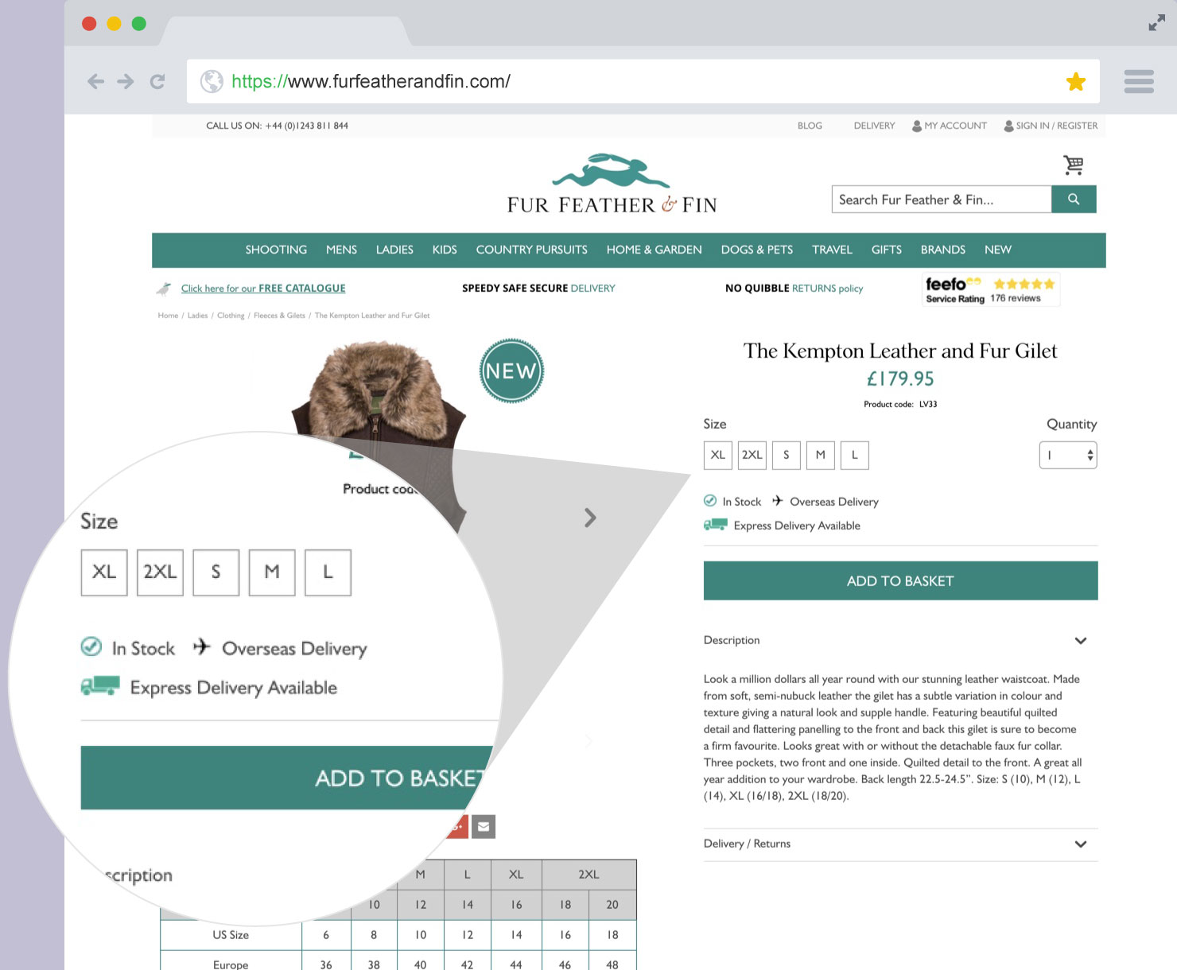The image size is (1177, 970).
Task: Open the DELIVERY link in top bar
Action: click(874, 126)
